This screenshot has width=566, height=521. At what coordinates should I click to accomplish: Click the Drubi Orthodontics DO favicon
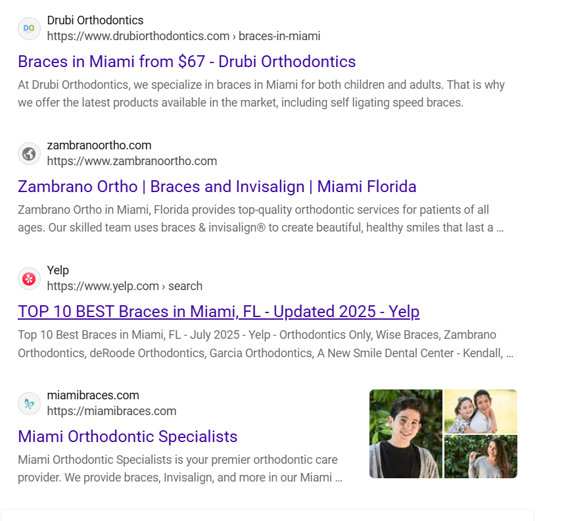point(29,28)
